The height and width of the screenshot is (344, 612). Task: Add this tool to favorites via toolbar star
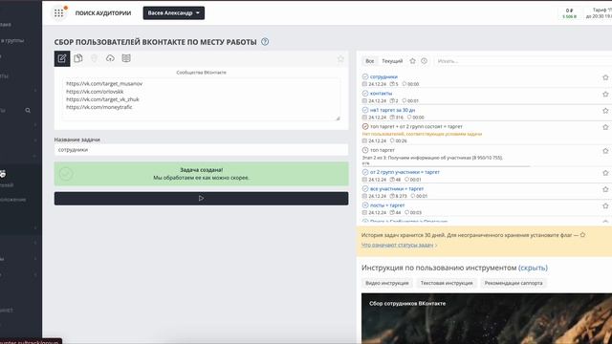point(340,59)
